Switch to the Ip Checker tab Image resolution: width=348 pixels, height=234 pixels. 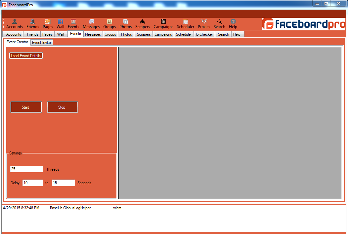tap(204, 34)
